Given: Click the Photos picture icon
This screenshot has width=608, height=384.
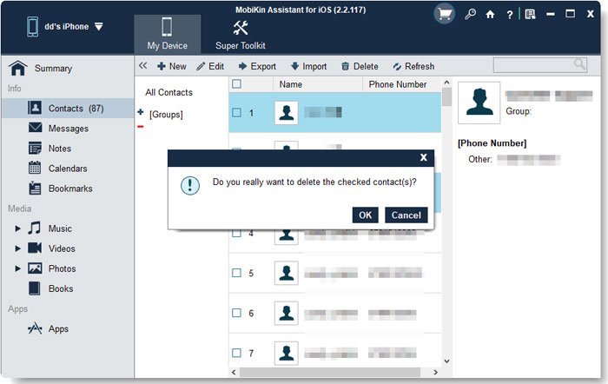Looking at the screenshot, I should point(35,268).
